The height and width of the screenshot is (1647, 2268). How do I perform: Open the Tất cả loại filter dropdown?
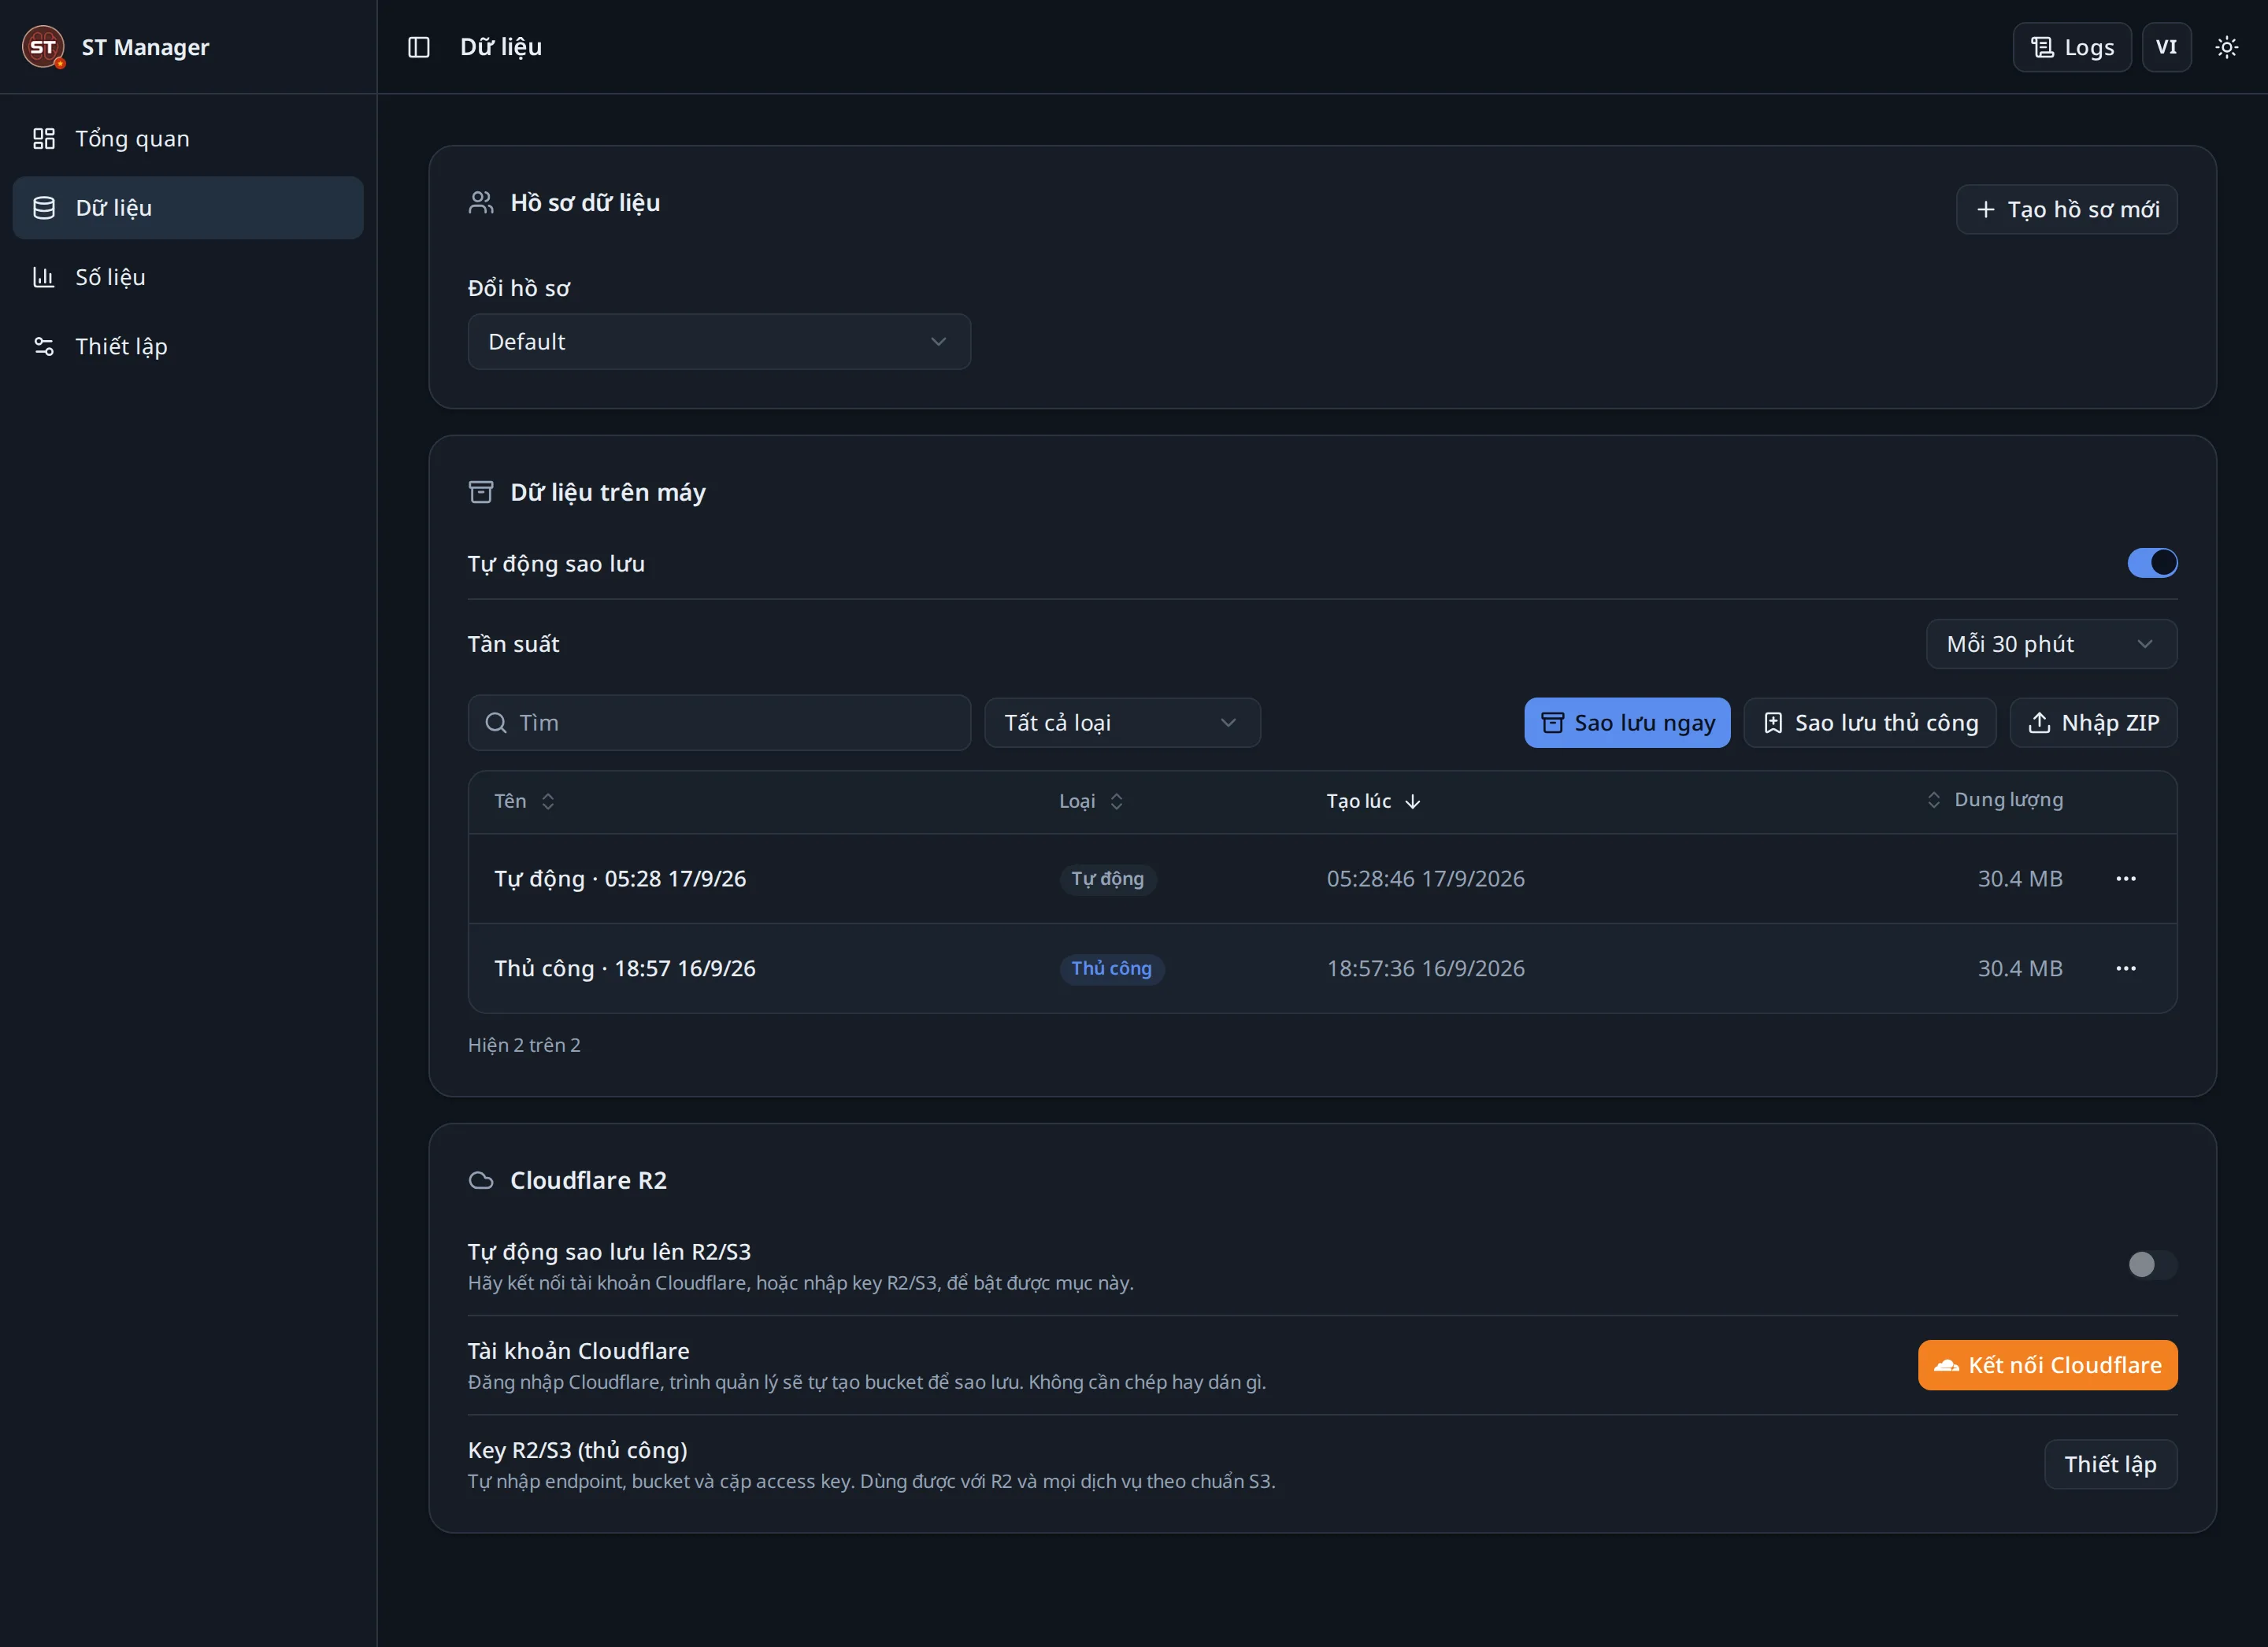(1122, 723)
